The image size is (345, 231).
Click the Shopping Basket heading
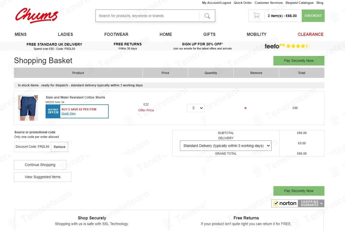coord(43,61)
